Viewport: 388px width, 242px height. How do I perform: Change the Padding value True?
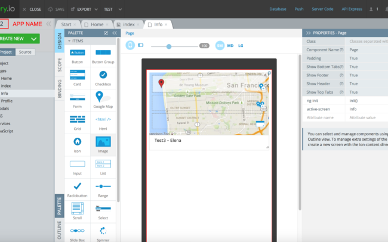(367, 58)
